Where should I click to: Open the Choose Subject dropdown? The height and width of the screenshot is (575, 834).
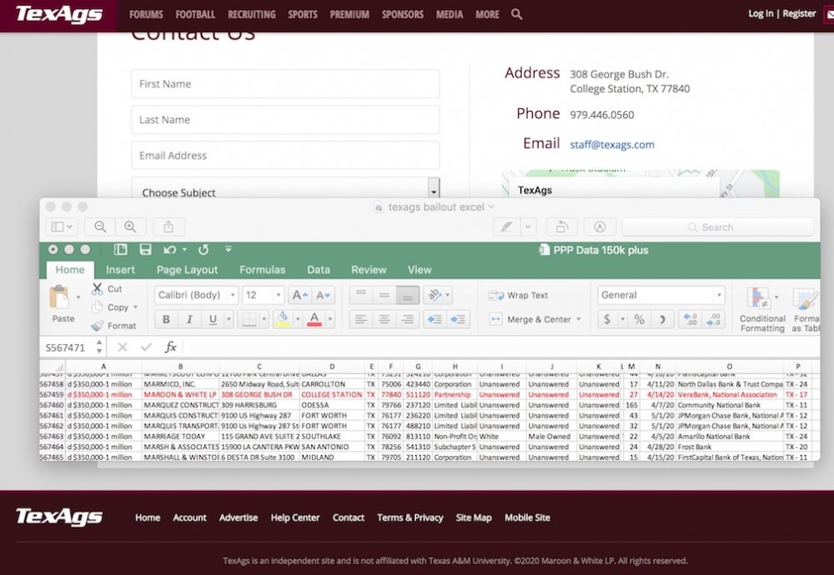[x=434, y=192]
